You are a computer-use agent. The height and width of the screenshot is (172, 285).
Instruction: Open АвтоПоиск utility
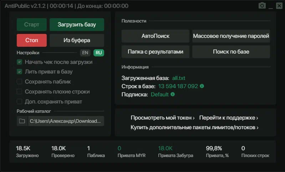(x=156, y=36)
